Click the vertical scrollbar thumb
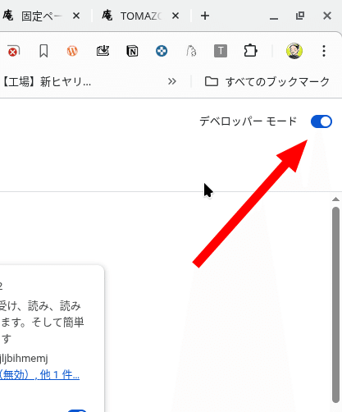 [x=335, y=305]
